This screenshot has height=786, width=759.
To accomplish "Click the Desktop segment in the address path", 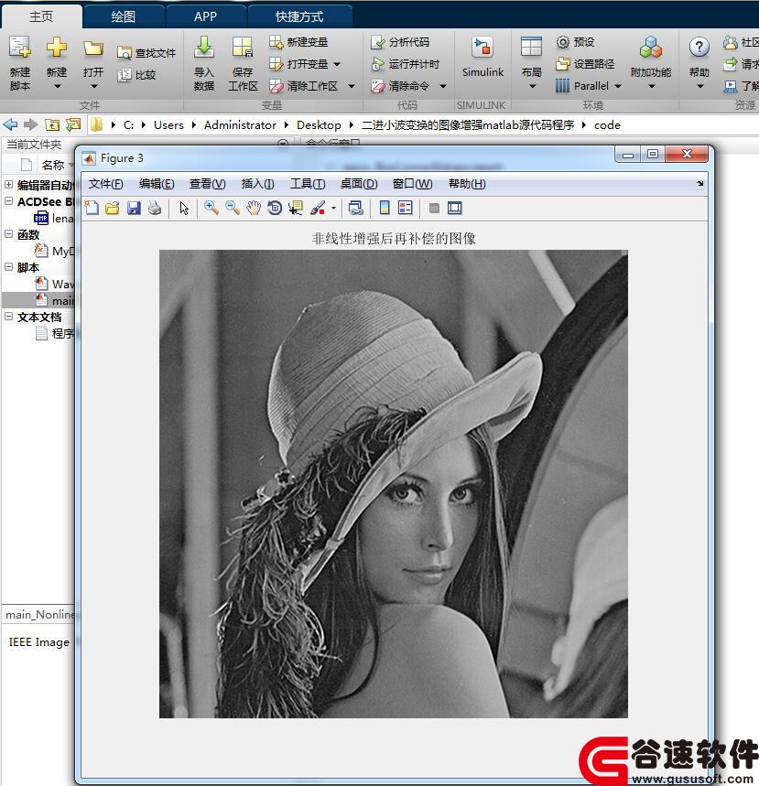I will click(x=319, y=124).
